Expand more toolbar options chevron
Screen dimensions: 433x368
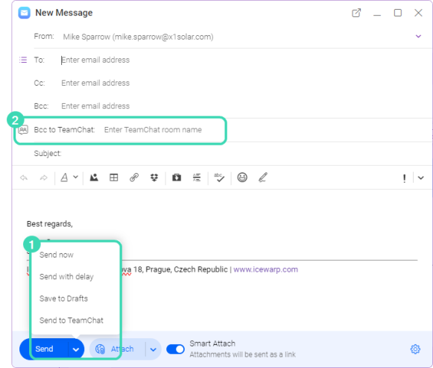tap(420, 178)
